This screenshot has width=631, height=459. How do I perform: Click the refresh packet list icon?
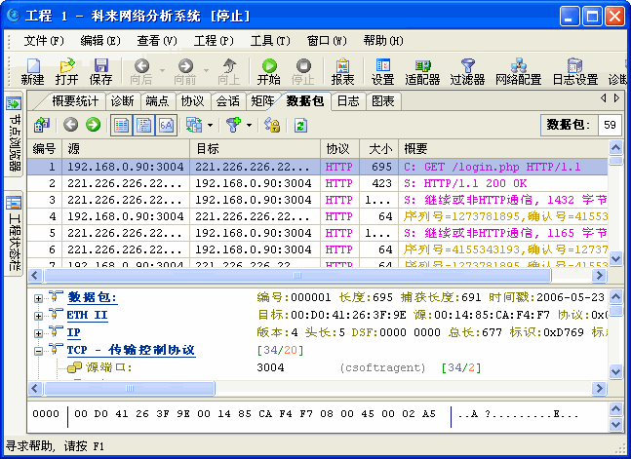click(300, 125)
